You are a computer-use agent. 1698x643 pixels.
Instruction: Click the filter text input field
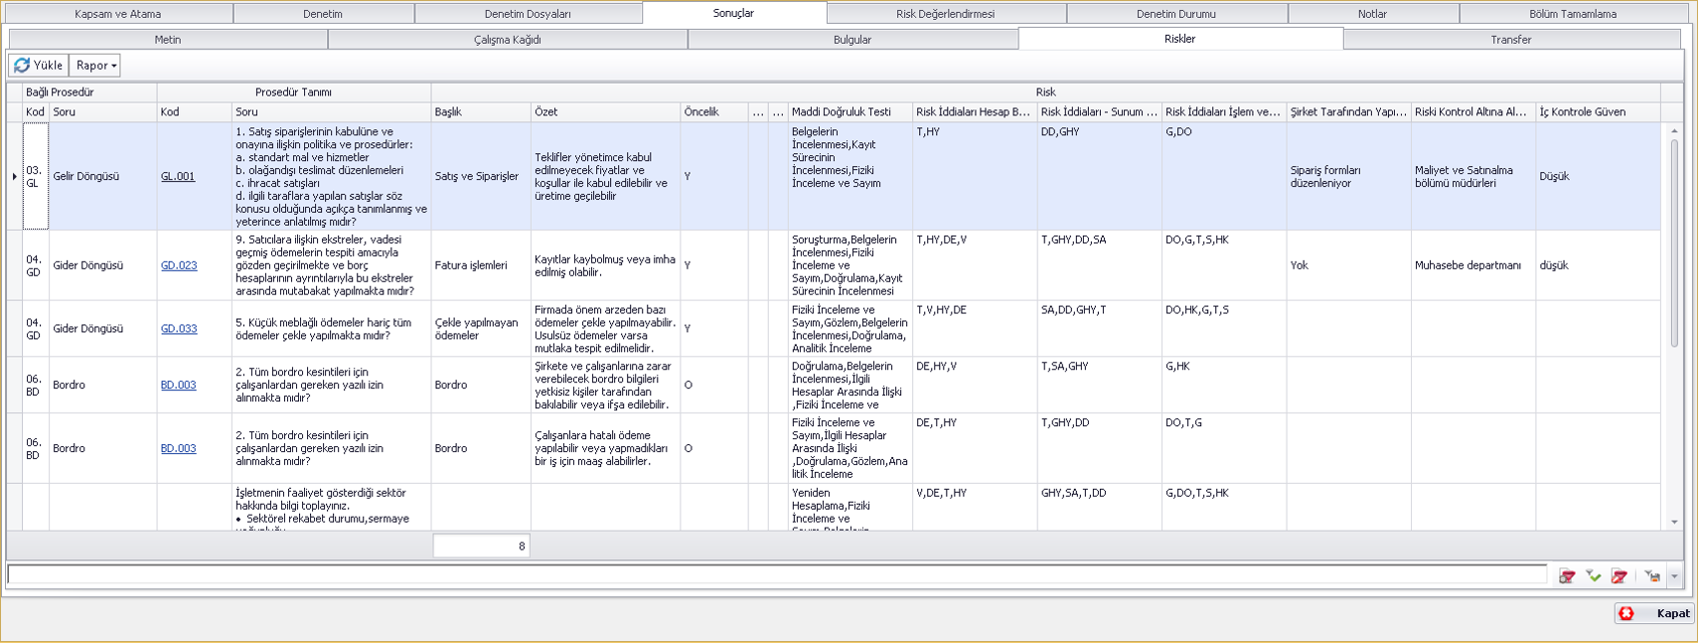[x=775, y=574]
